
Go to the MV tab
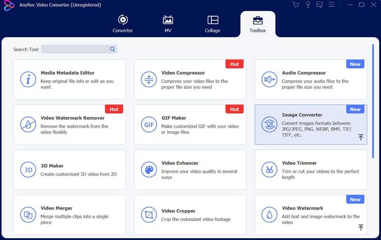pos(168,24)
